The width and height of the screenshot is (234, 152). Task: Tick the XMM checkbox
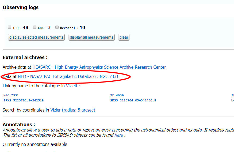coord(35,27)
